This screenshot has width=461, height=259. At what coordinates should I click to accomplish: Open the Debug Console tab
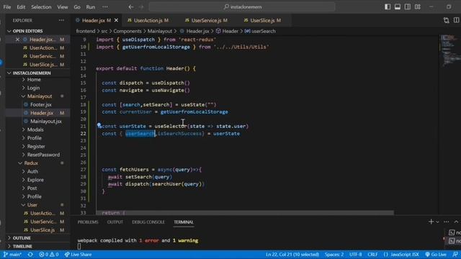[148, 222]
